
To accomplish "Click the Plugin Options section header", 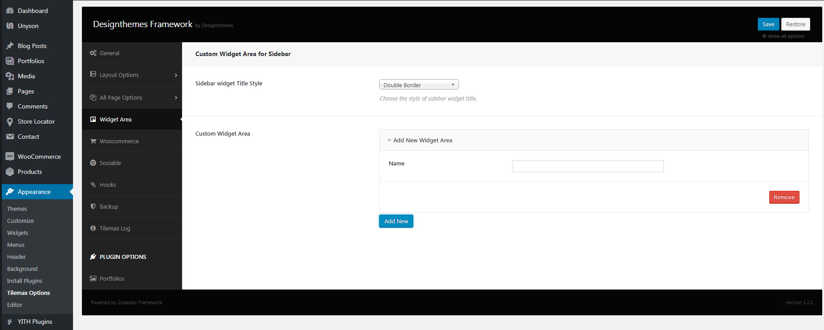I will point(123,257).
